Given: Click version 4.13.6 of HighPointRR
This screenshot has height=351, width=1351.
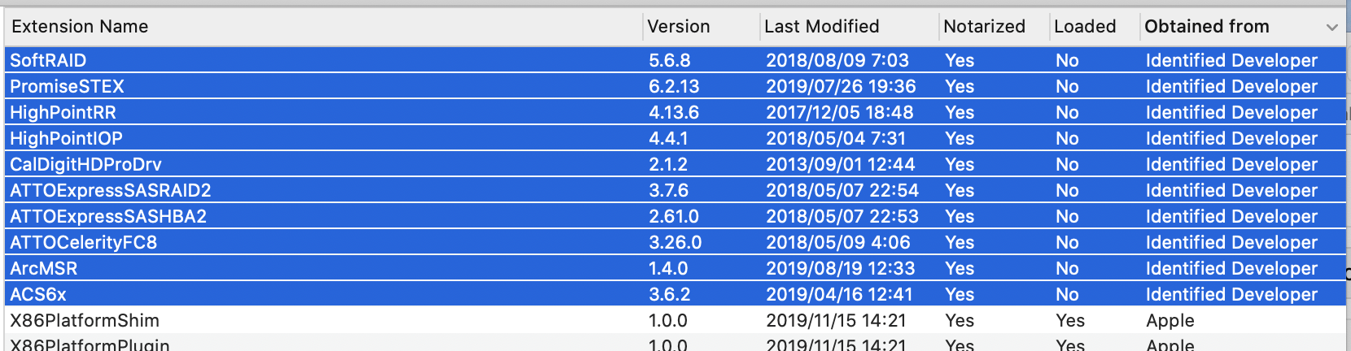Looking at the screenshot, I should coord(674,112).
